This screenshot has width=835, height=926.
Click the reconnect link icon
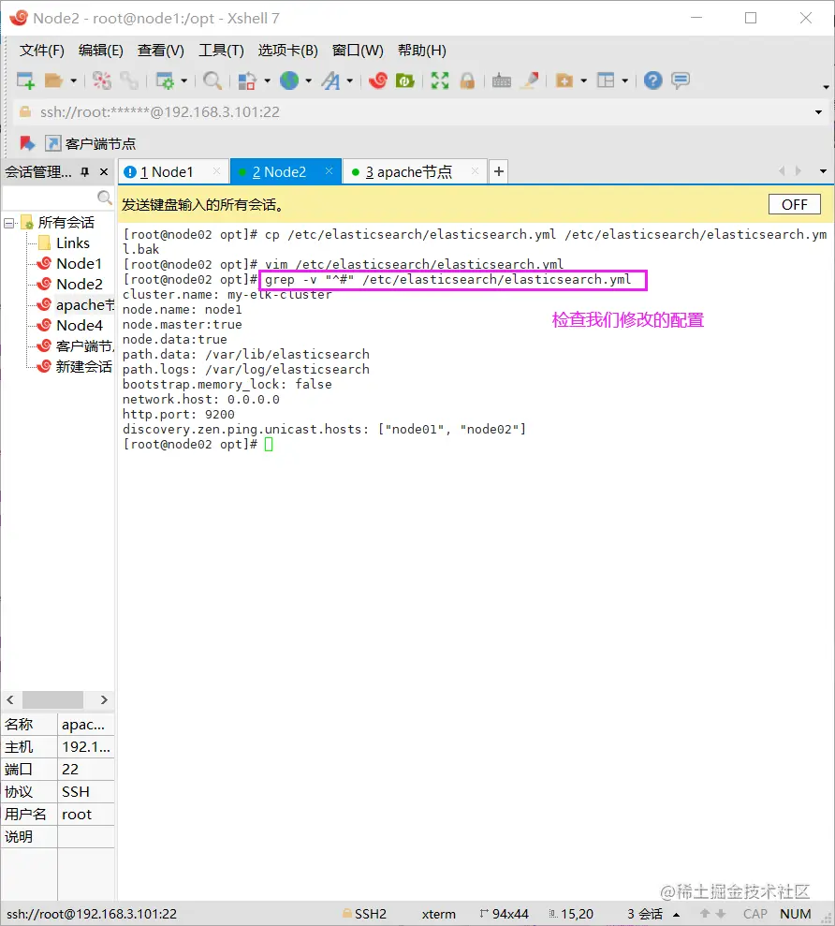[129, 81]
